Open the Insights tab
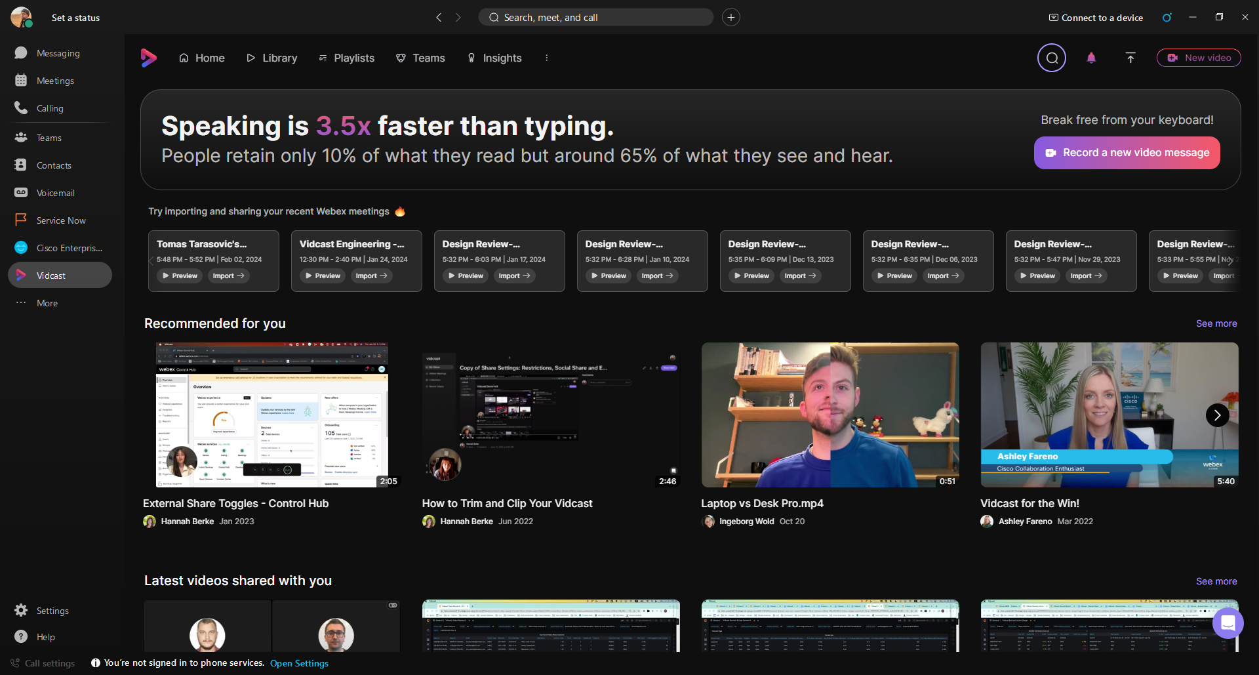Image resolution: width=1259 pixels, height=675 pixels. 494,58
